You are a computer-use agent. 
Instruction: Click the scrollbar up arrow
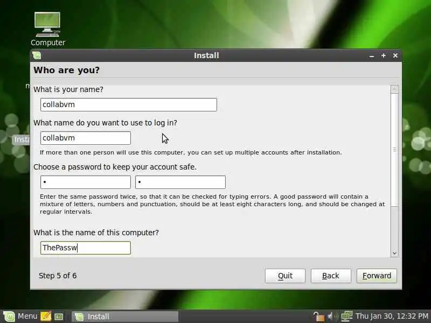[394, 89]
